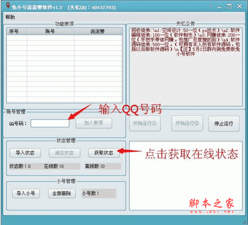This screenshot has height=225, width=248.
Task: Click the 状态数：0 label
Action: point(20,166)
